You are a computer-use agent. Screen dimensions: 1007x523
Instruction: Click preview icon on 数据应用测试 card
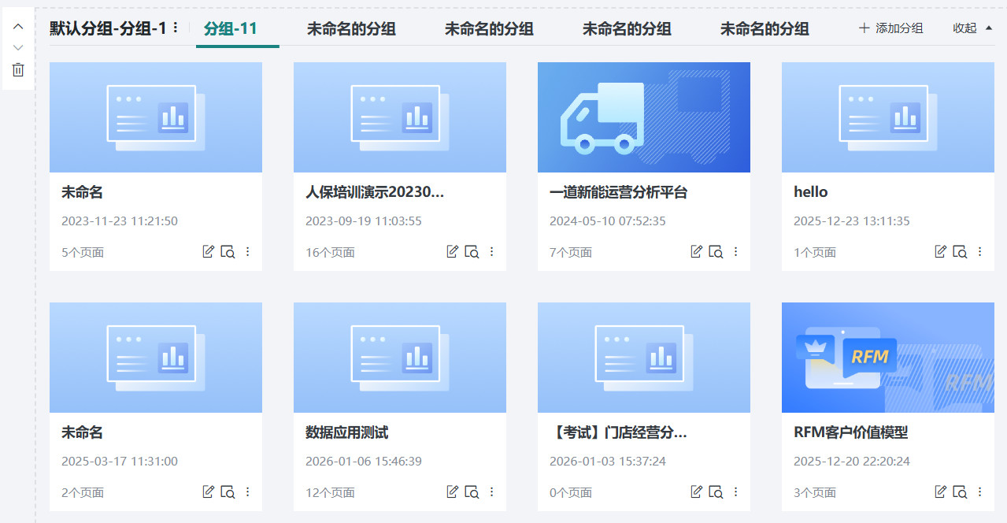click(x=472, y=491)
